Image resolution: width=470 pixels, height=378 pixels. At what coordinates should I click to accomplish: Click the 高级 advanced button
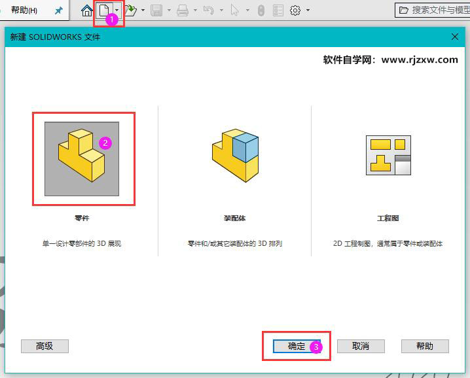45,346
